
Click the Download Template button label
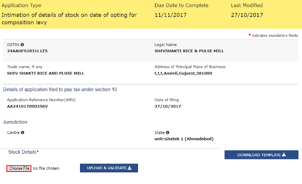coord(259,155)
